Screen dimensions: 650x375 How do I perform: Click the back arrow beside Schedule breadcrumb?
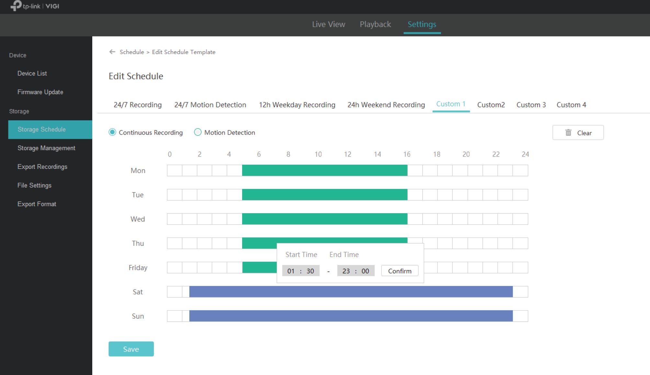pos(112,52)
